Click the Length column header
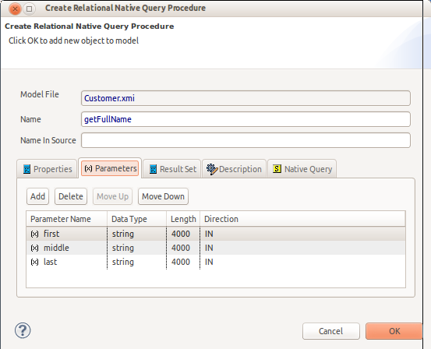Screen dimensions: 431x349 tap(183, 219)
